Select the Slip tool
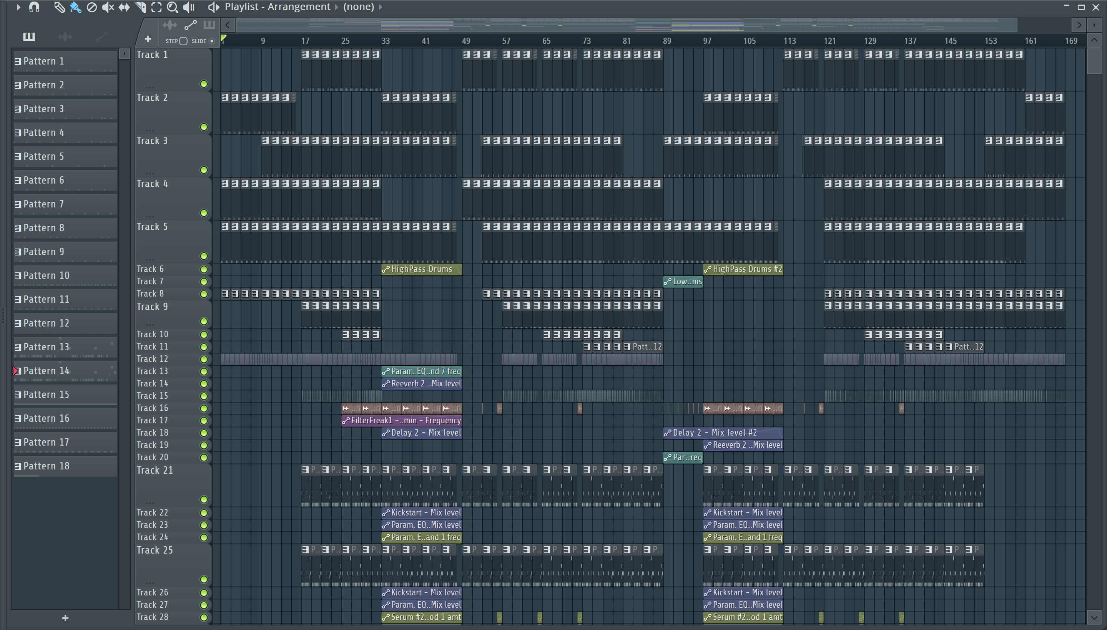Image resolution: width=1107 pixels, height=630 pixels. point(124,7)
